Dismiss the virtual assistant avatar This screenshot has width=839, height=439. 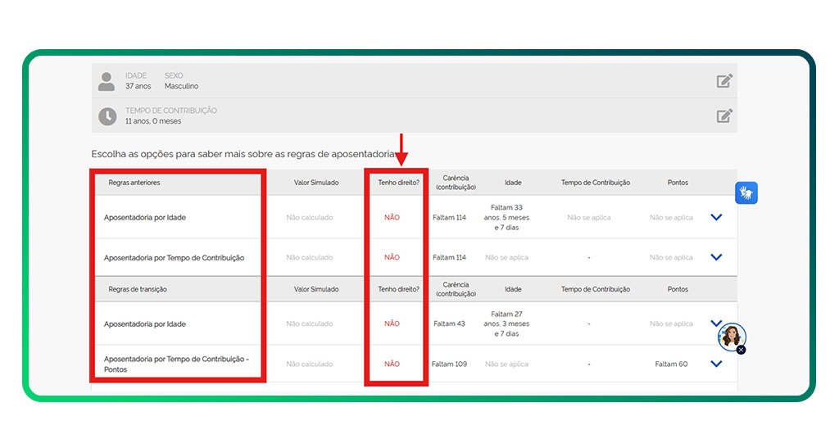click(x=741, y=350)
